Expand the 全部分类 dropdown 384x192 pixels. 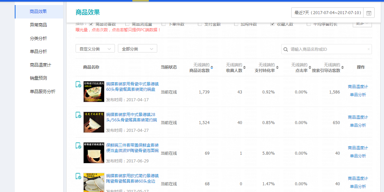(x=137, y=49)
